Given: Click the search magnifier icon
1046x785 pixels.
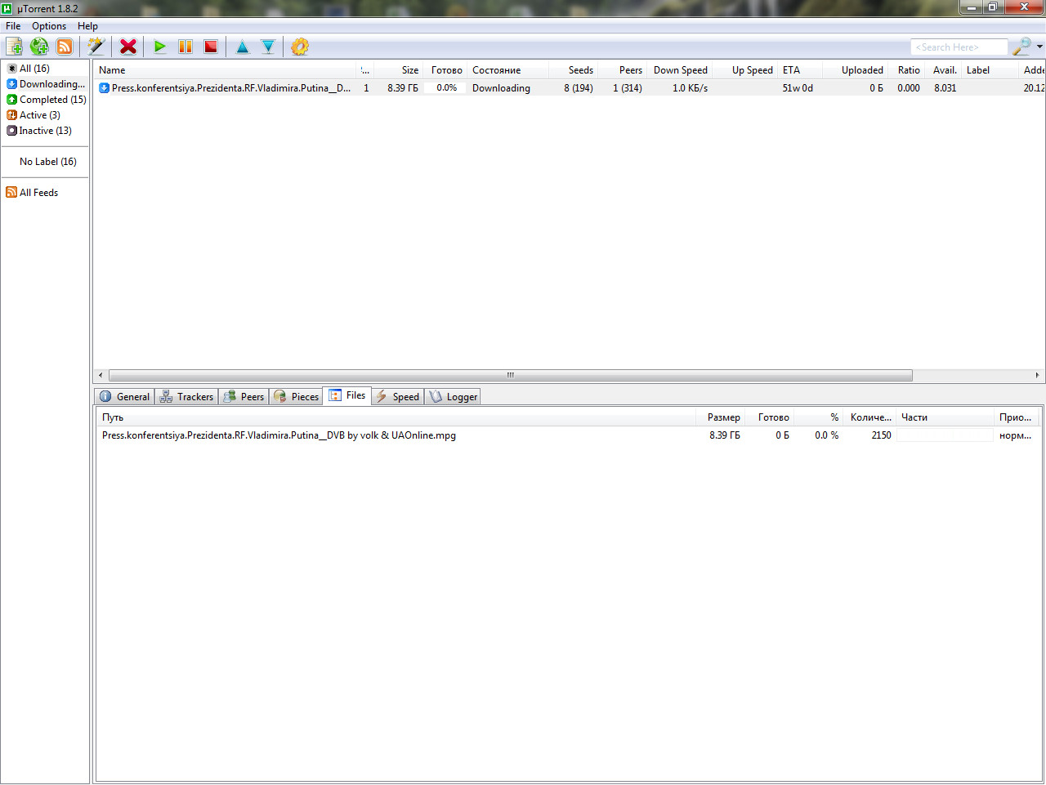Looking at the screenshot, I should click(x=1021, y=47).
